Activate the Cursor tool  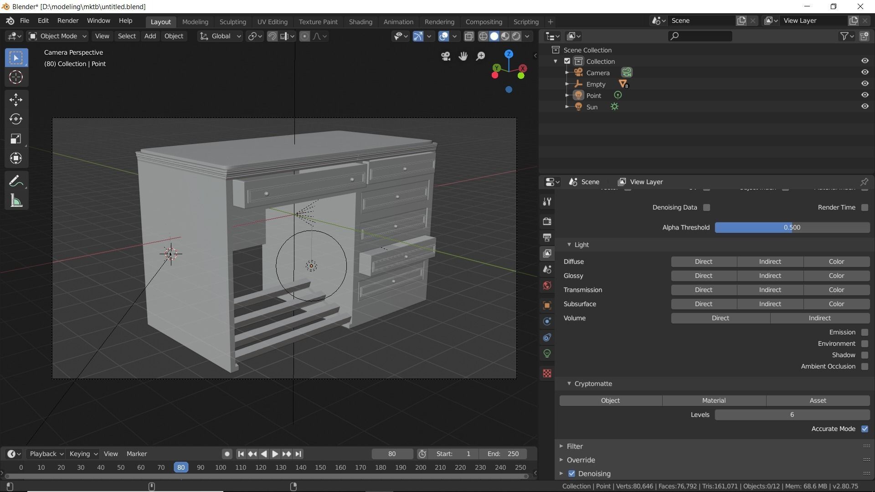click(x=16, y=77)
